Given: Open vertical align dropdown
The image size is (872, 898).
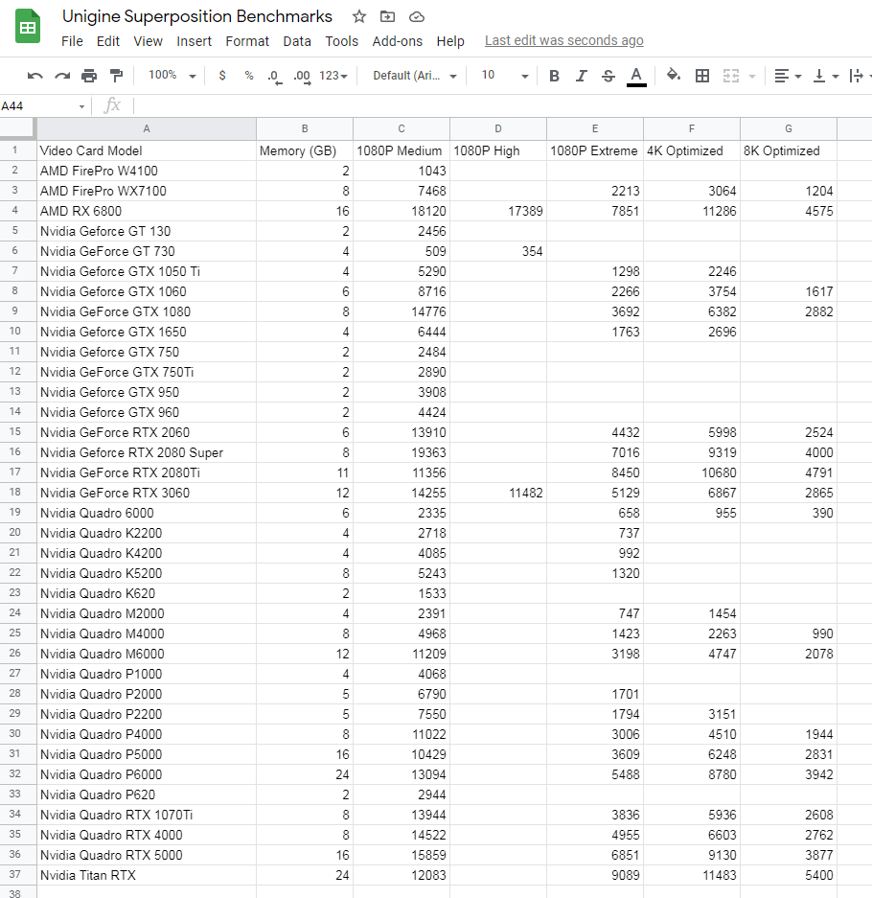Looking at the screenshot, I should (826, 76).
